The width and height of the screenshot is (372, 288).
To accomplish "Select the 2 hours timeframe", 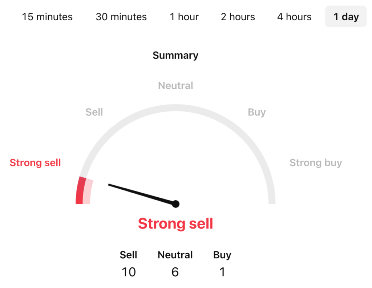I will [x=238, y=17].
